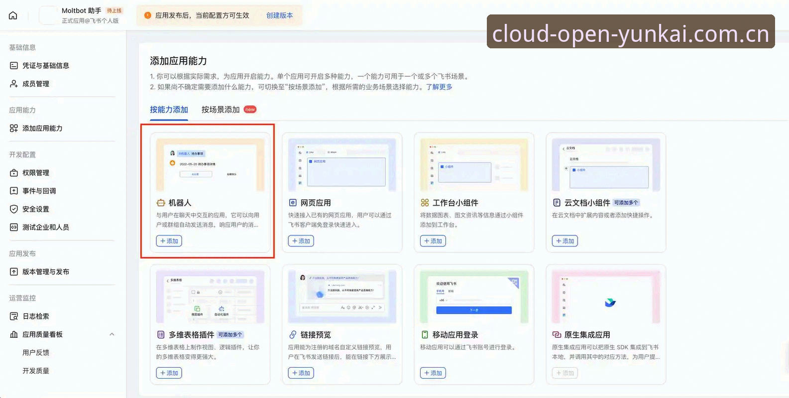Click the disabled 添加 button for 原生集成应用

point(565,373)
